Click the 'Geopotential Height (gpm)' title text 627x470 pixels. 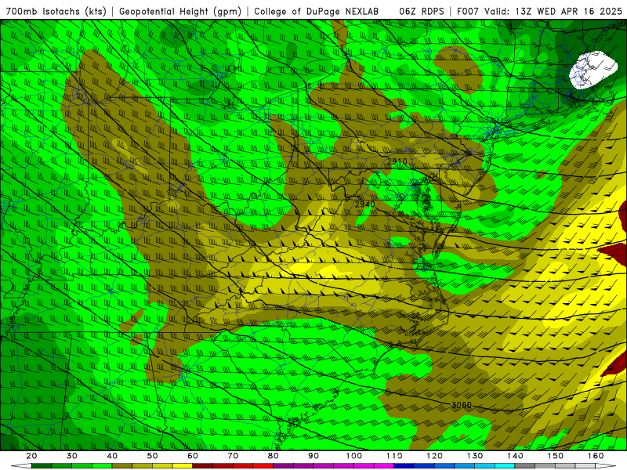(x=180, y=11)
